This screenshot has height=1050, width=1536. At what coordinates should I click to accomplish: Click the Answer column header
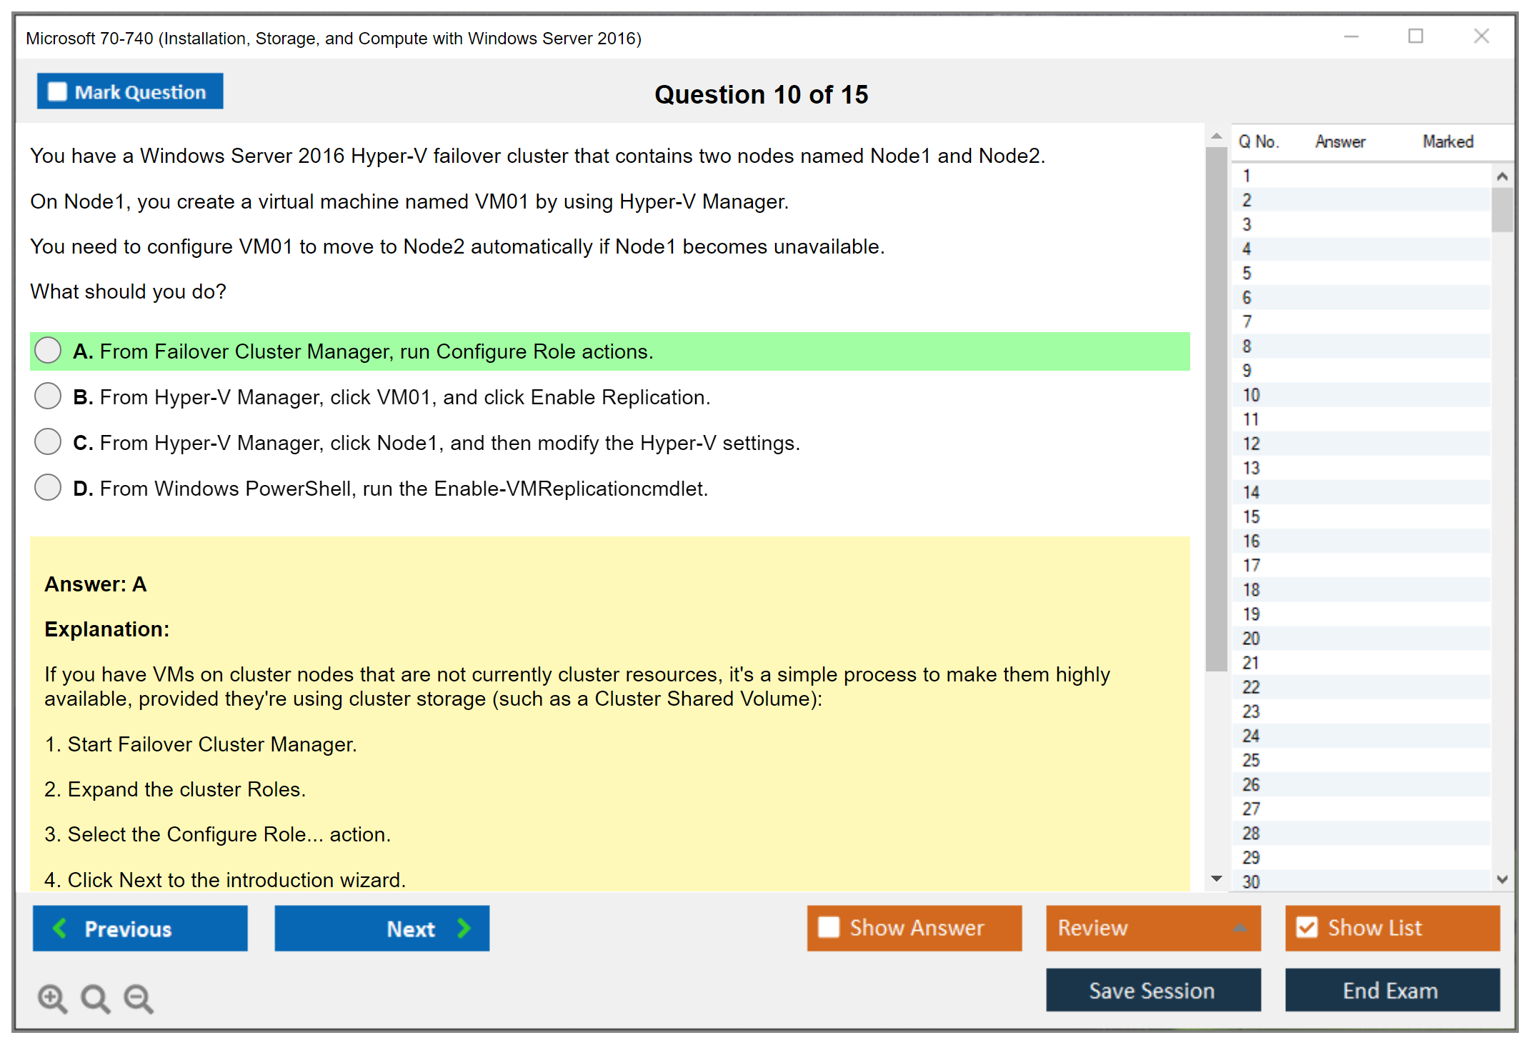pyautogui.click(x=1340, y=141)
